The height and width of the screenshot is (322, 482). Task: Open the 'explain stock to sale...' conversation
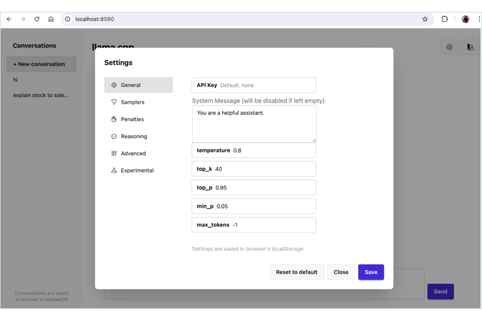41,95
